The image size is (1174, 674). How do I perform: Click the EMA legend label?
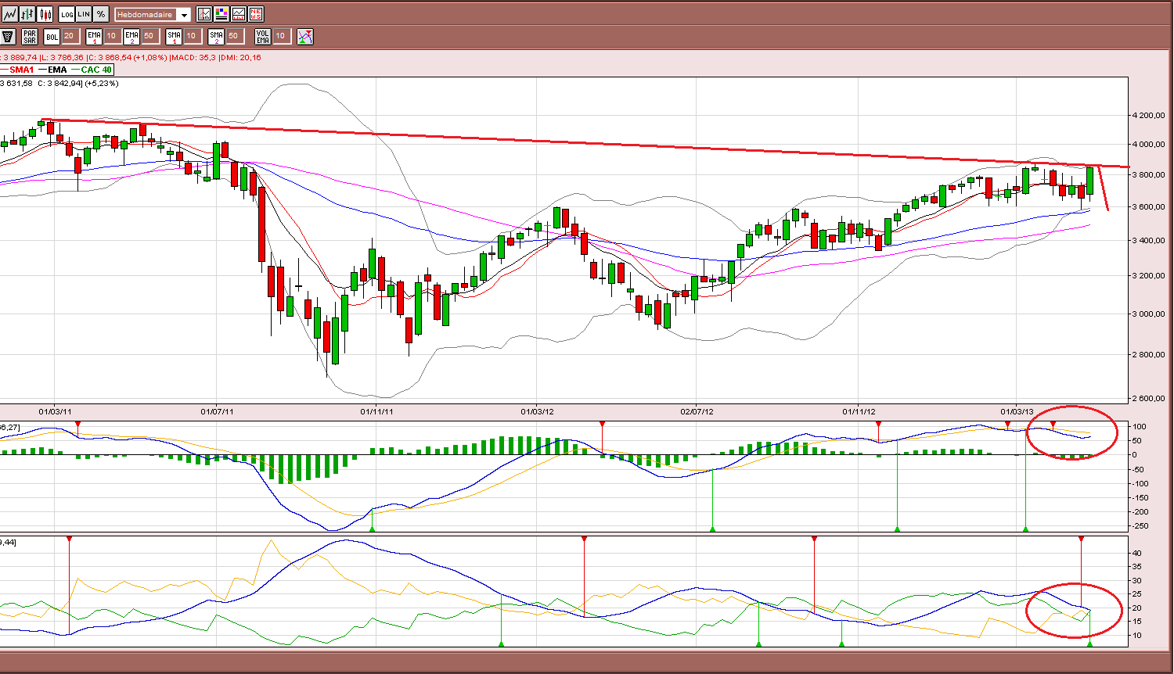[57, 70]
